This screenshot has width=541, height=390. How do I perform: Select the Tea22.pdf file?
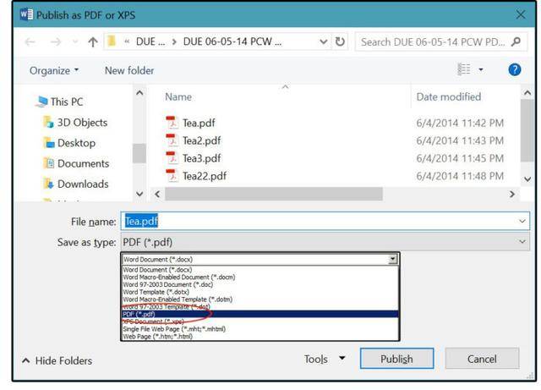[x=204, y=176]
